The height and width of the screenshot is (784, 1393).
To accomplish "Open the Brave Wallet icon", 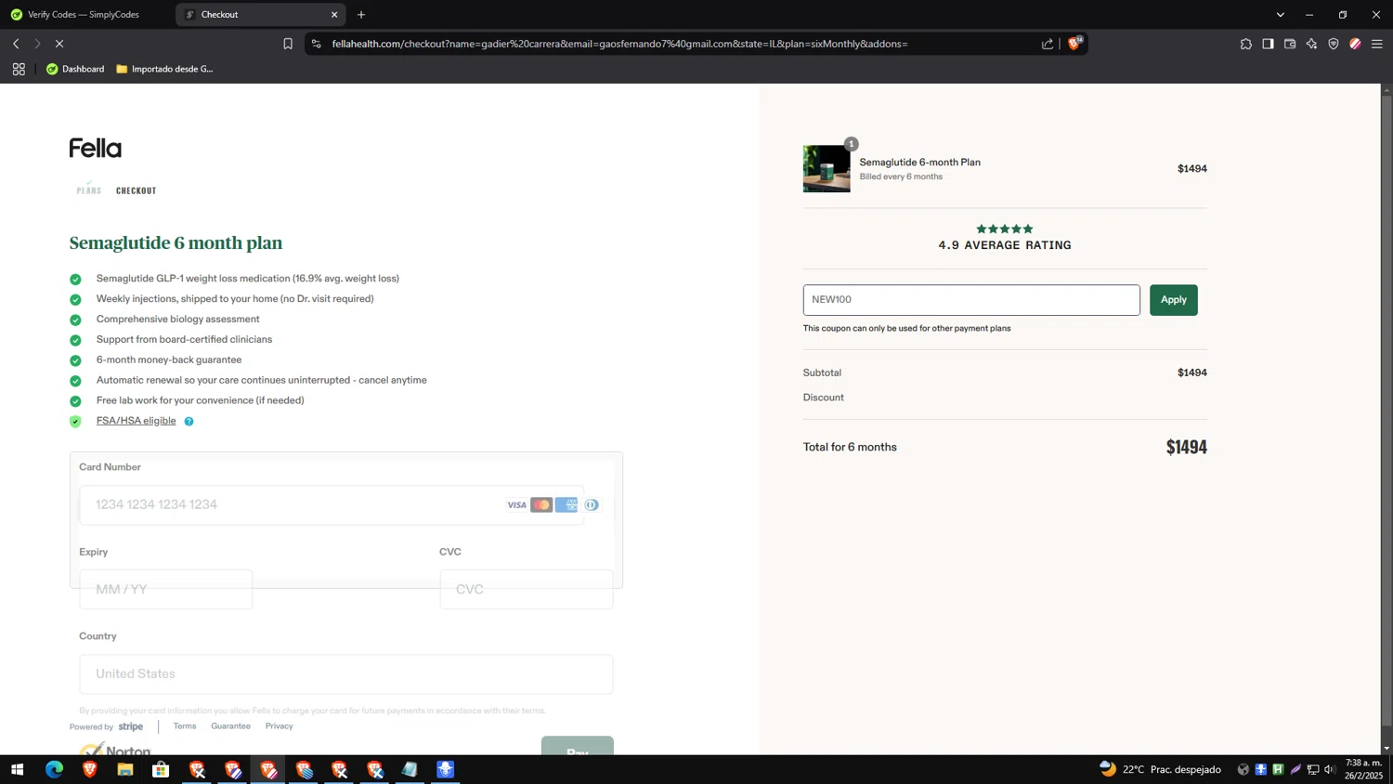I will click(x=1290, y=44).
